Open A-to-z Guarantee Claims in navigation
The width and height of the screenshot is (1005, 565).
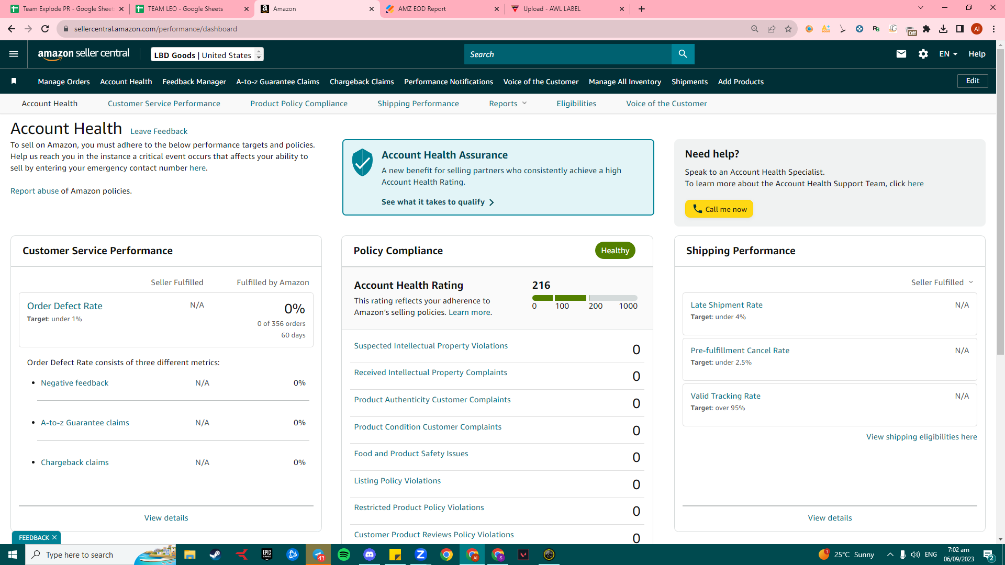pos(278,82)
